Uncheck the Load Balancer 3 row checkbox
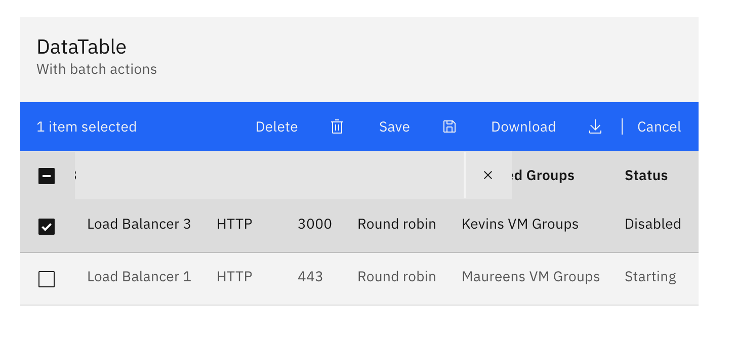Viewport: 735px width, 342px height. tap(46, 227)
